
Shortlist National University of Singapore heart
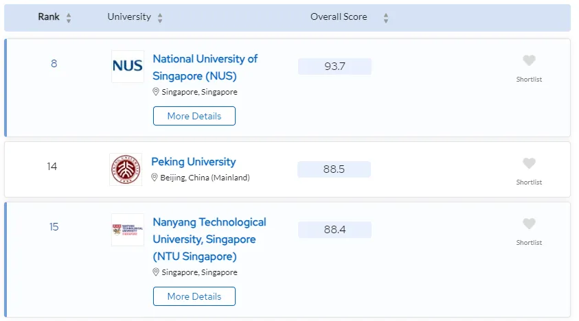coord(529,61)
